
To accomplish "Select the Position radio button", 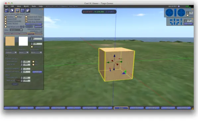I will (x=6, y=17).
